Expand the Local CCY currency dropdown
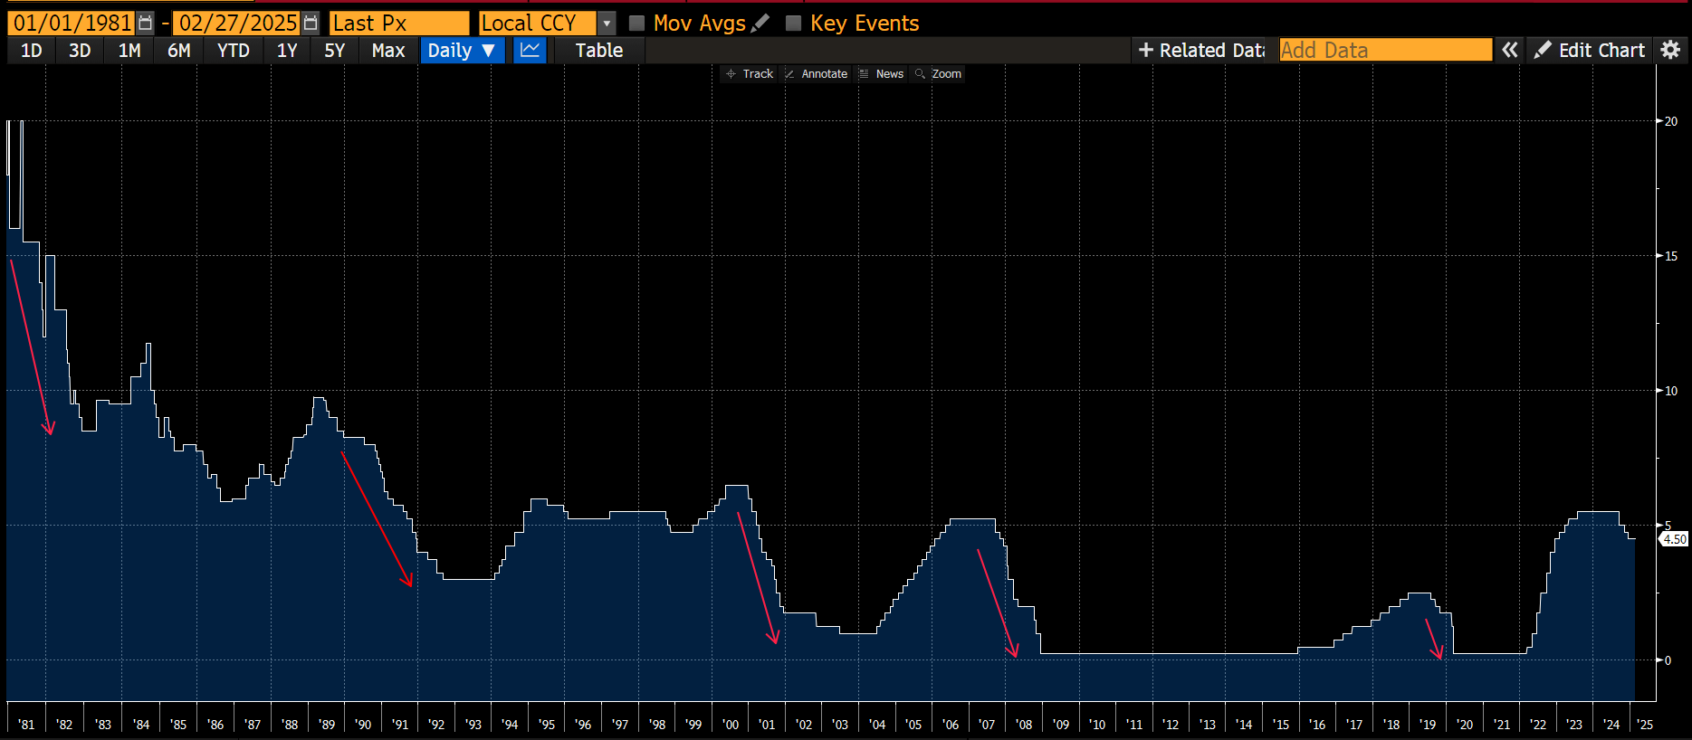Viewport: 1692px width, 740px height. [x=607, y=24]
